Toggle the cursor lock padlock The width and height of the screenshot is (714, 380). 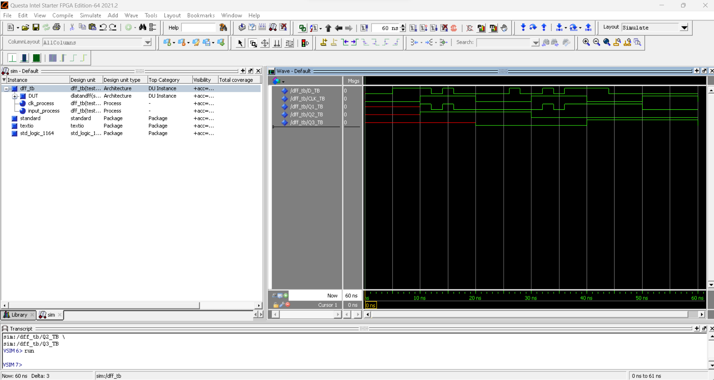pos(276,305)
